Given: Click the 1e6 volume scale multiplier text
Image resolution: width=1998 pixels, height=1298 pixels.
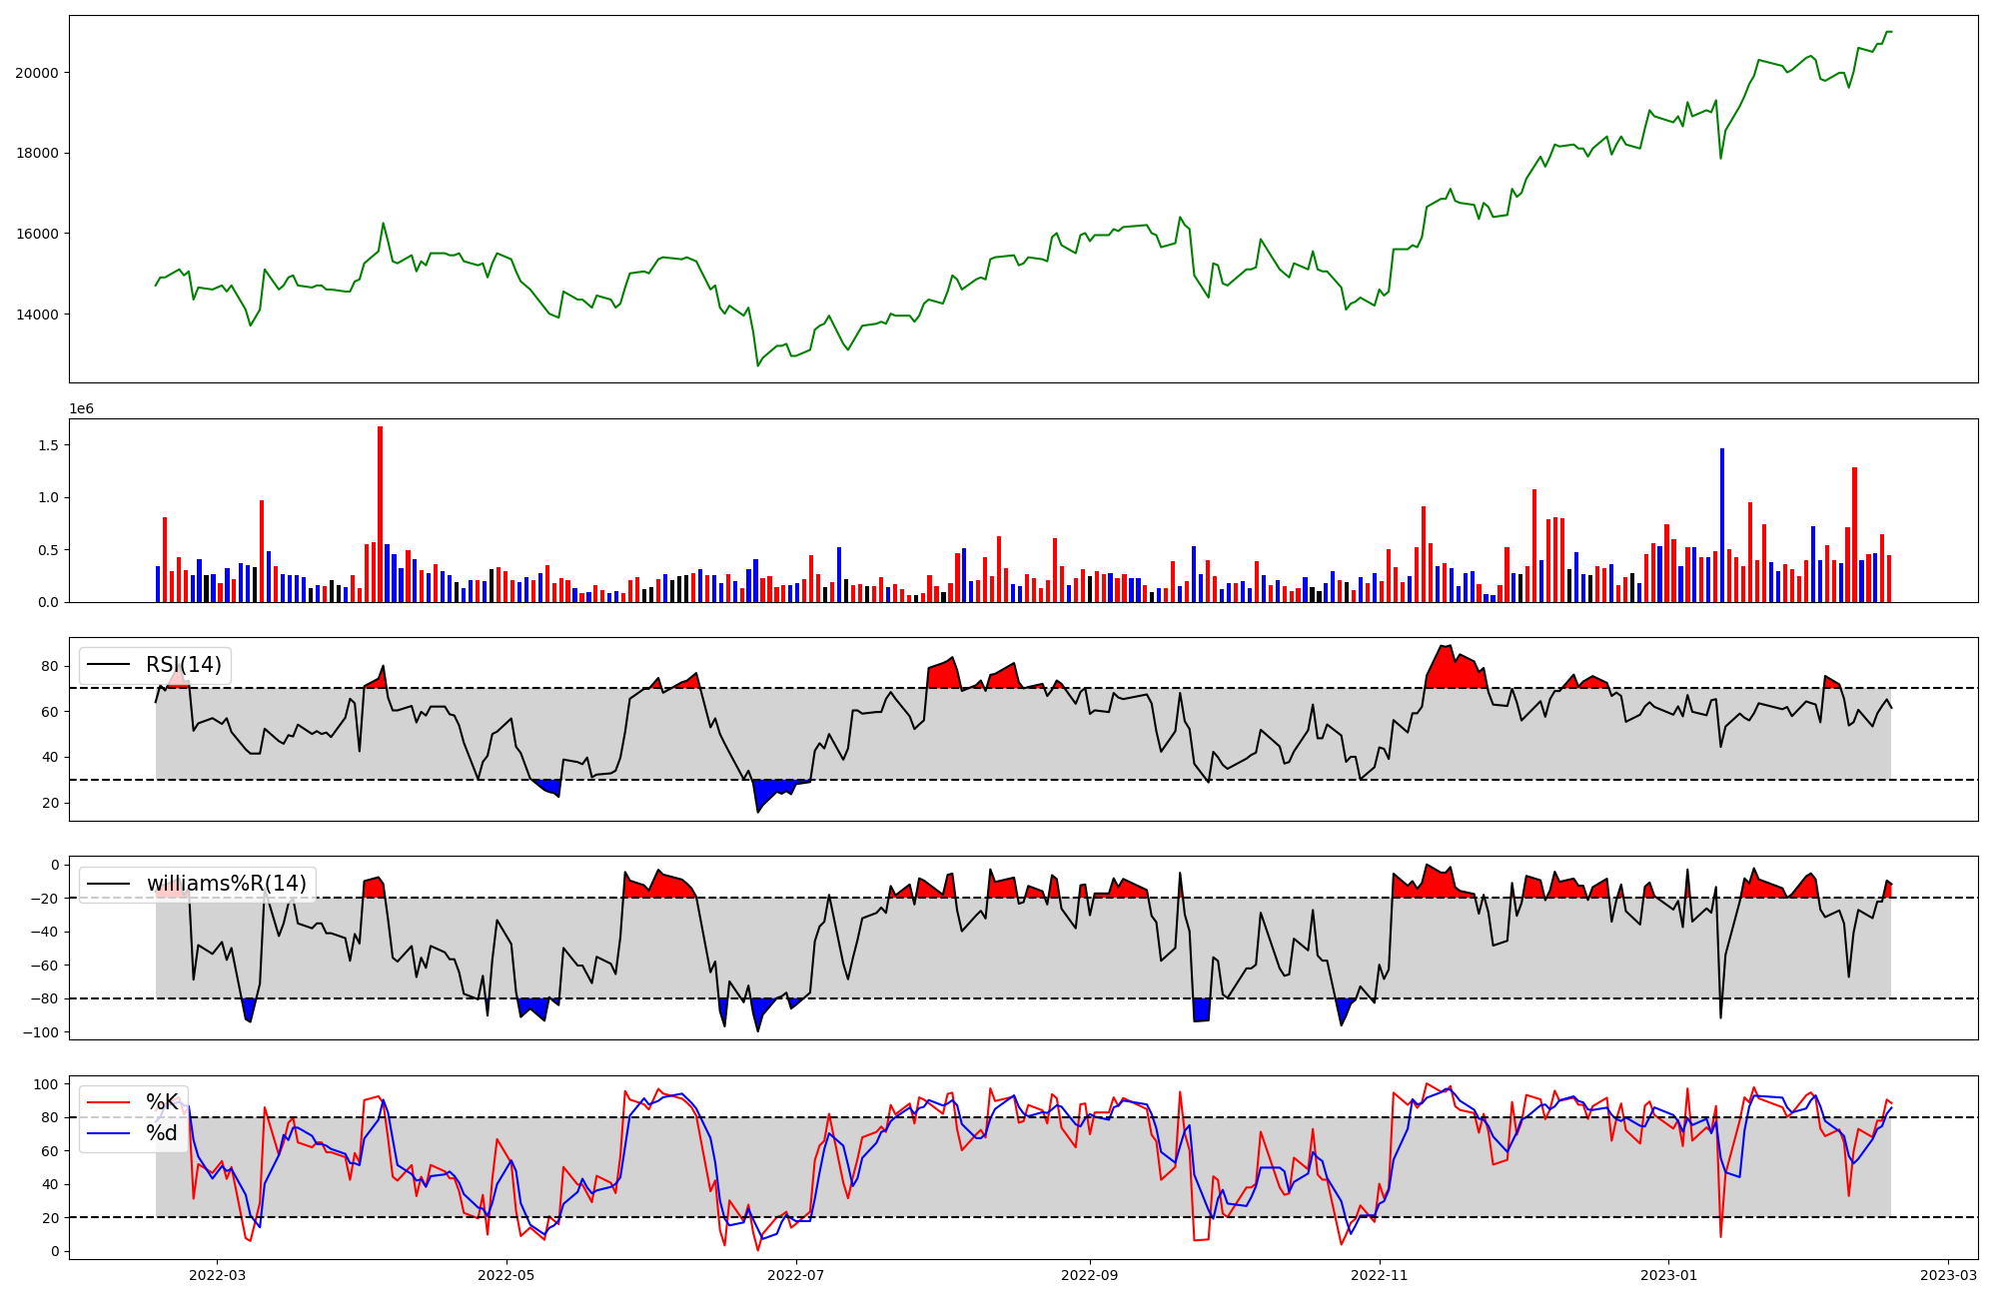Looking at the screenshot, I should tap(81, 408).
